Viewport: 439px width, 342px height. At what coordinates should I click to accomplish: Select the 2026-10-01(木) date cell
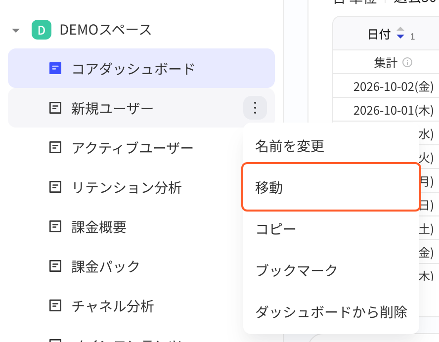(x=394, y=110)
